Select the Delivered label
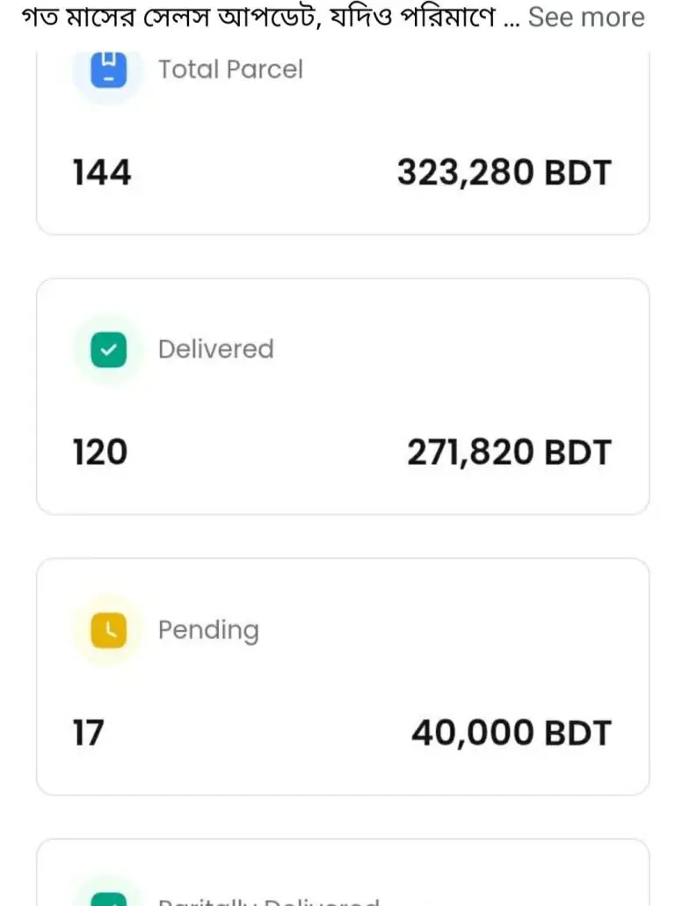 (x=216, y=349)
